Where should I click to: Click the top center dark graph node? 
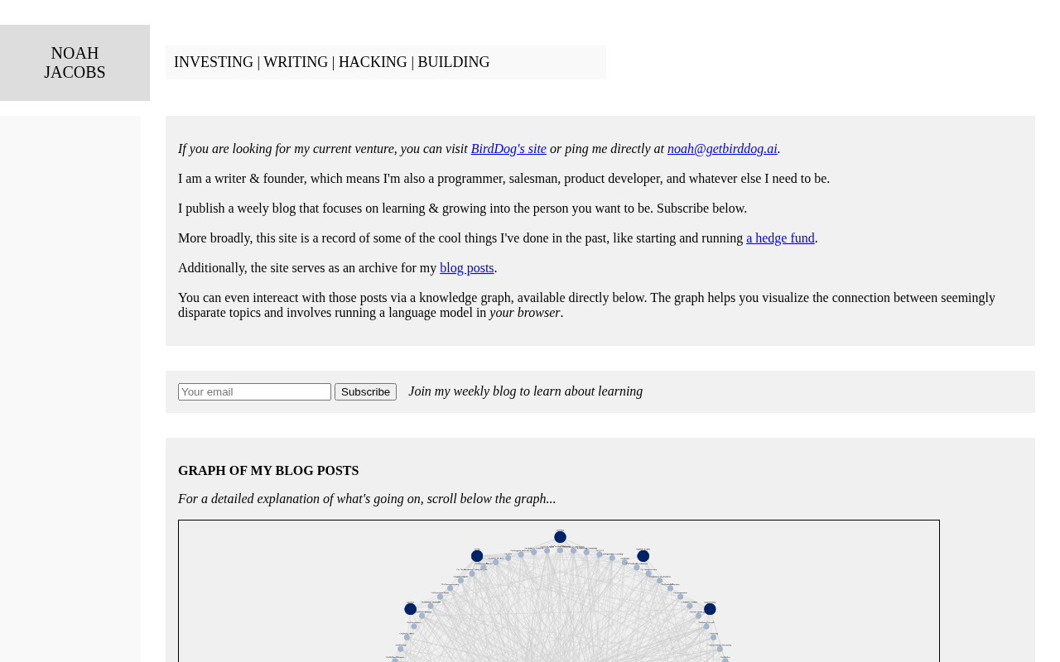560,537
